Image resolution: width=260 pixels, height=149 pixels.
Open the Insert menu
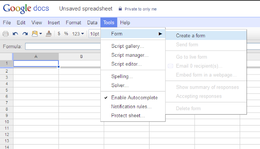click(54, 22)
